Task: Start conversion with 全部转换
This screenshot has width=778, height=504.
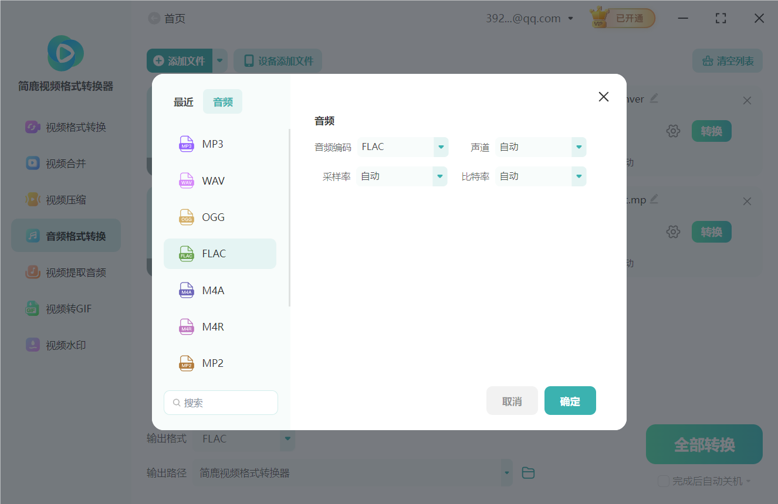Action: 703,444
